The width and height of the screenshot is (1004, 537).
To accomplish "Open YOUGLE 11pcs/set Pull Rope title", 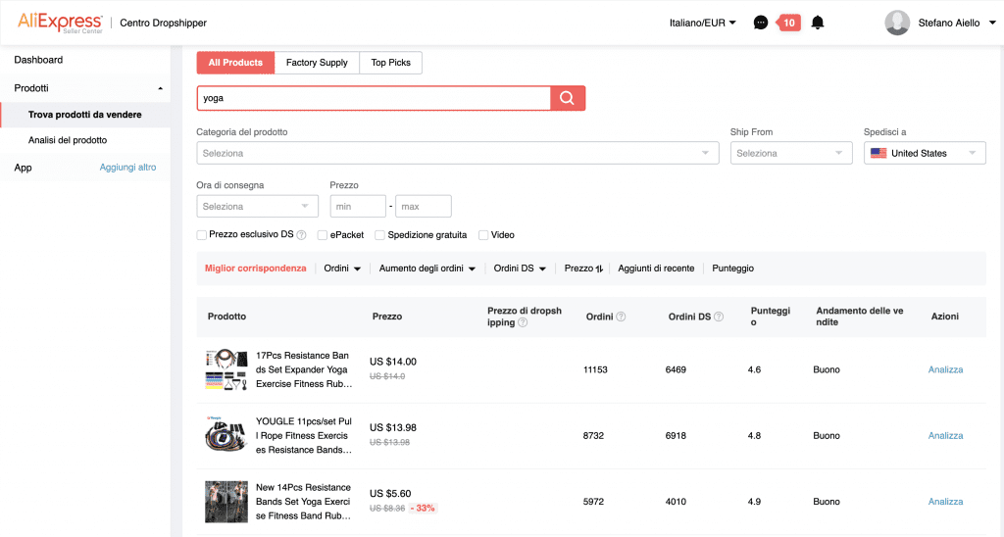I will tap(304, 436).
